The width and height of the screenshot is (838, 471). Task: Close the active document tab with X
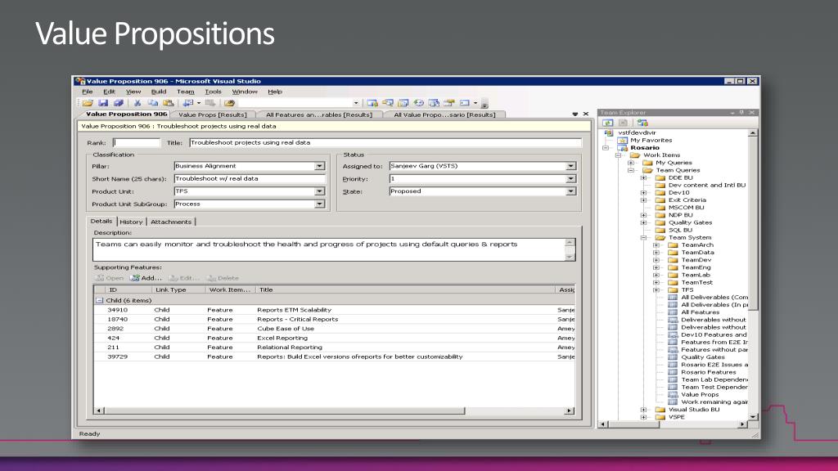tap(586, 114)
